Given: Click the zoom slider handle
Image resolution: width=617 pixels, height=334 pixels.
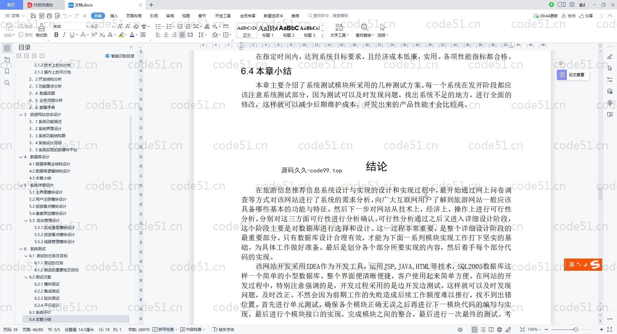Looking at the screenshot, I should (x=576, y=330).
